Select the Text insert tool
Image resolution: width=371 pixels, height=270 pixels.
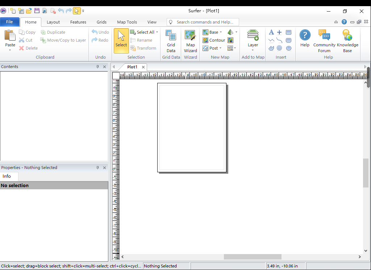click(x=271, y=32)
